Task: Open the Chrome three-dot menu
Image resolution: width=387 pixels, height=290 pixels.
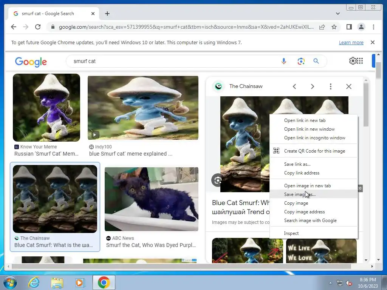Action: 373,27
